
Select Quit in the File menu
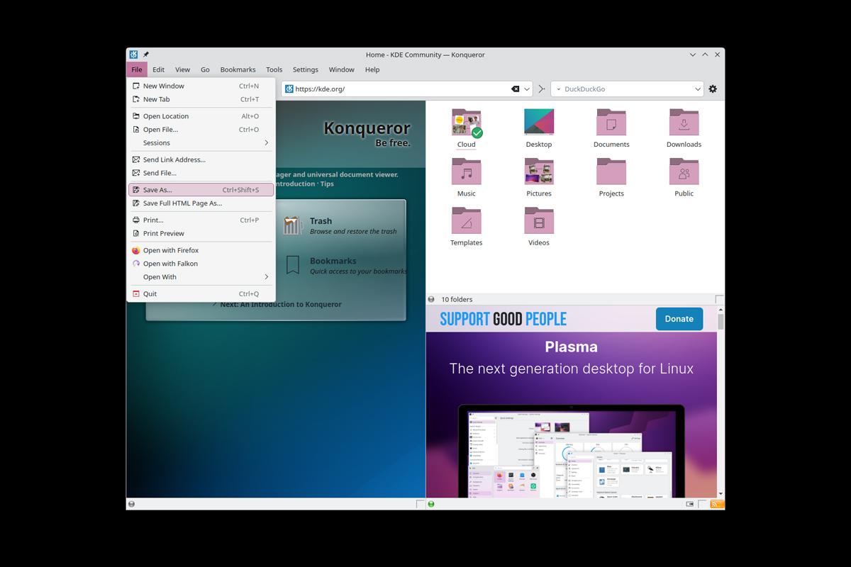click(201, 293)
